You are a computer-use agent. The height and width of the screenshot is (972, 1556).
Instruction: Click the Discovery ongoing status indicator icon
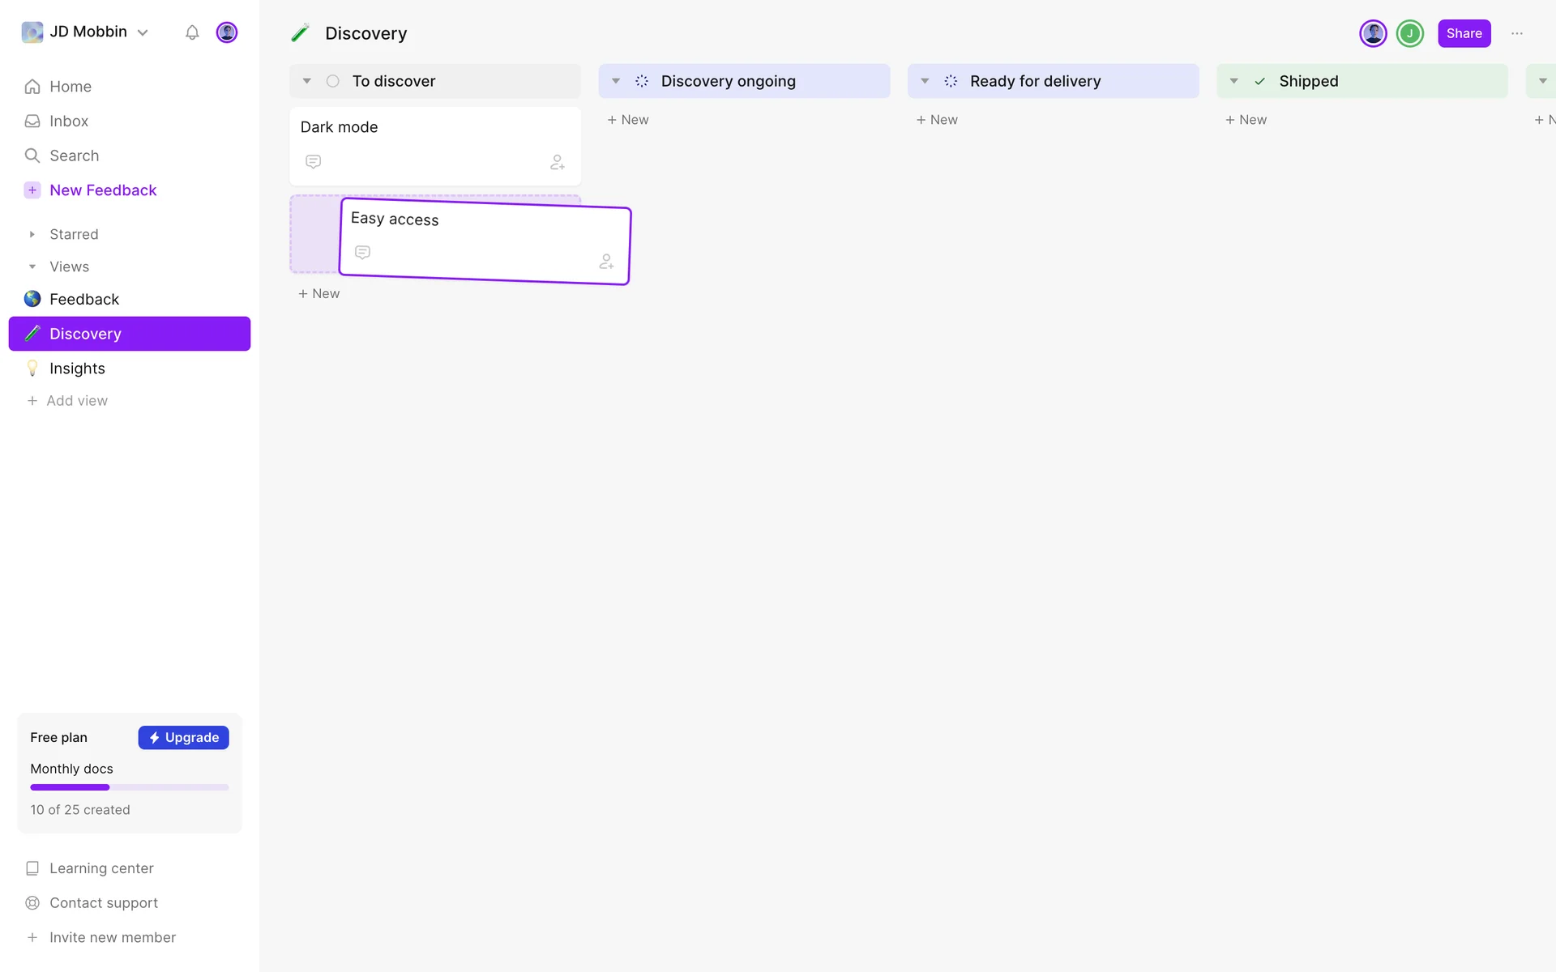click(642, 81)
